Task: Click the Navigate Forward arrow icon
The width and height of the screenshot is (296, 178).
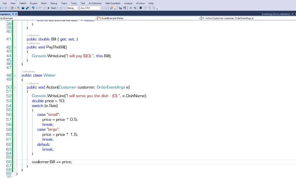Action: click(6, 8)
